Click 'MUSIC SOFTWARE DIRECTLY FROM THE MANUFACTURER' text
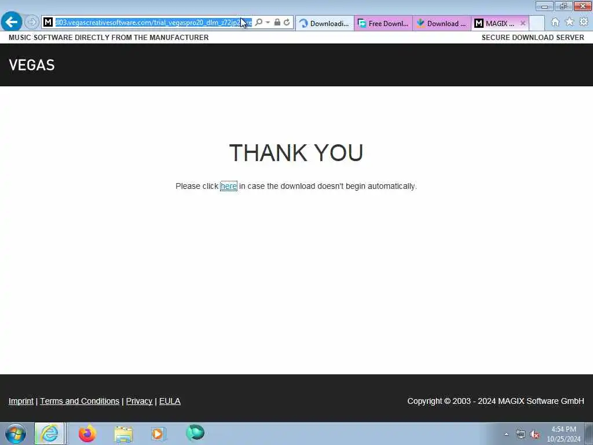The width and height of the screenshot is (593, 445). (108, 38)
